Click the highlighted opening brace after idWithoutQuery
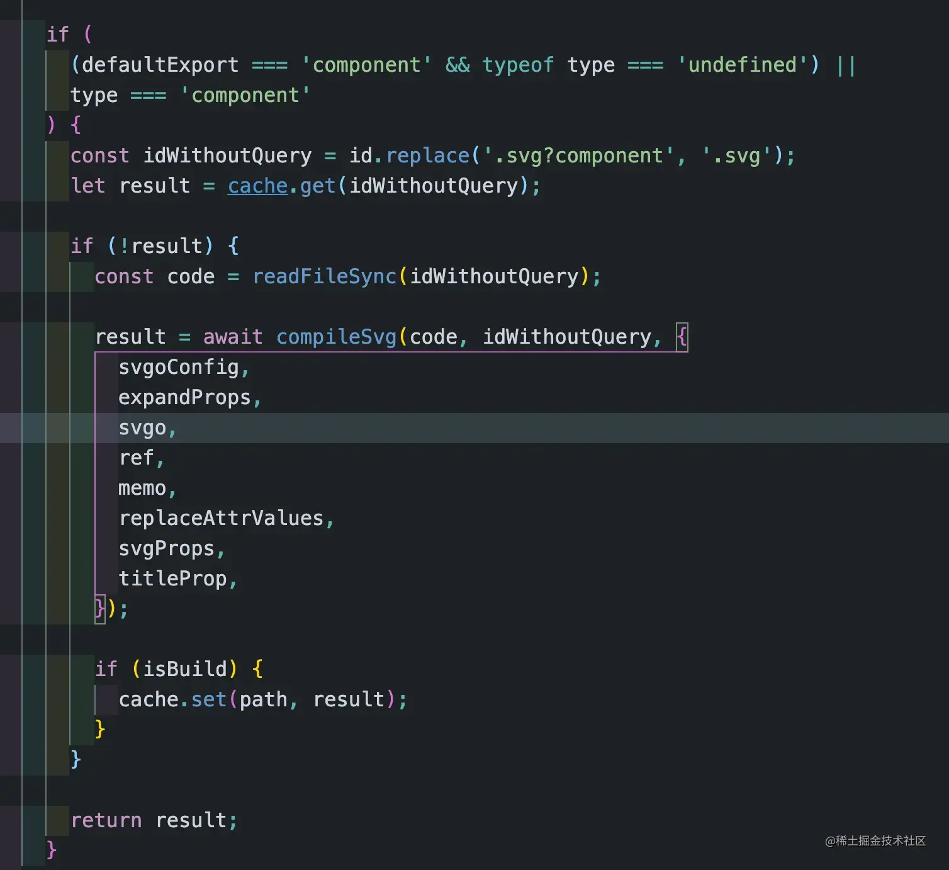The height and width of the screenshot is (870, 949). [682, 337]
